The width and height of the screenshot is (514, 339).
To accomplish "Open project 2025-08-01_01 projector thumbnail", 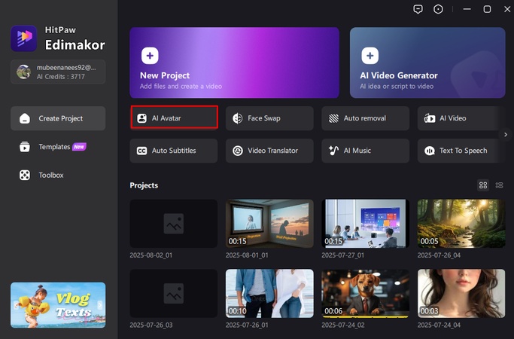I will tap(269, 224).
